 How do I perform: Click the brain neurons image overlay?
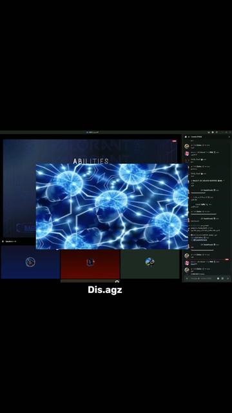112,206
